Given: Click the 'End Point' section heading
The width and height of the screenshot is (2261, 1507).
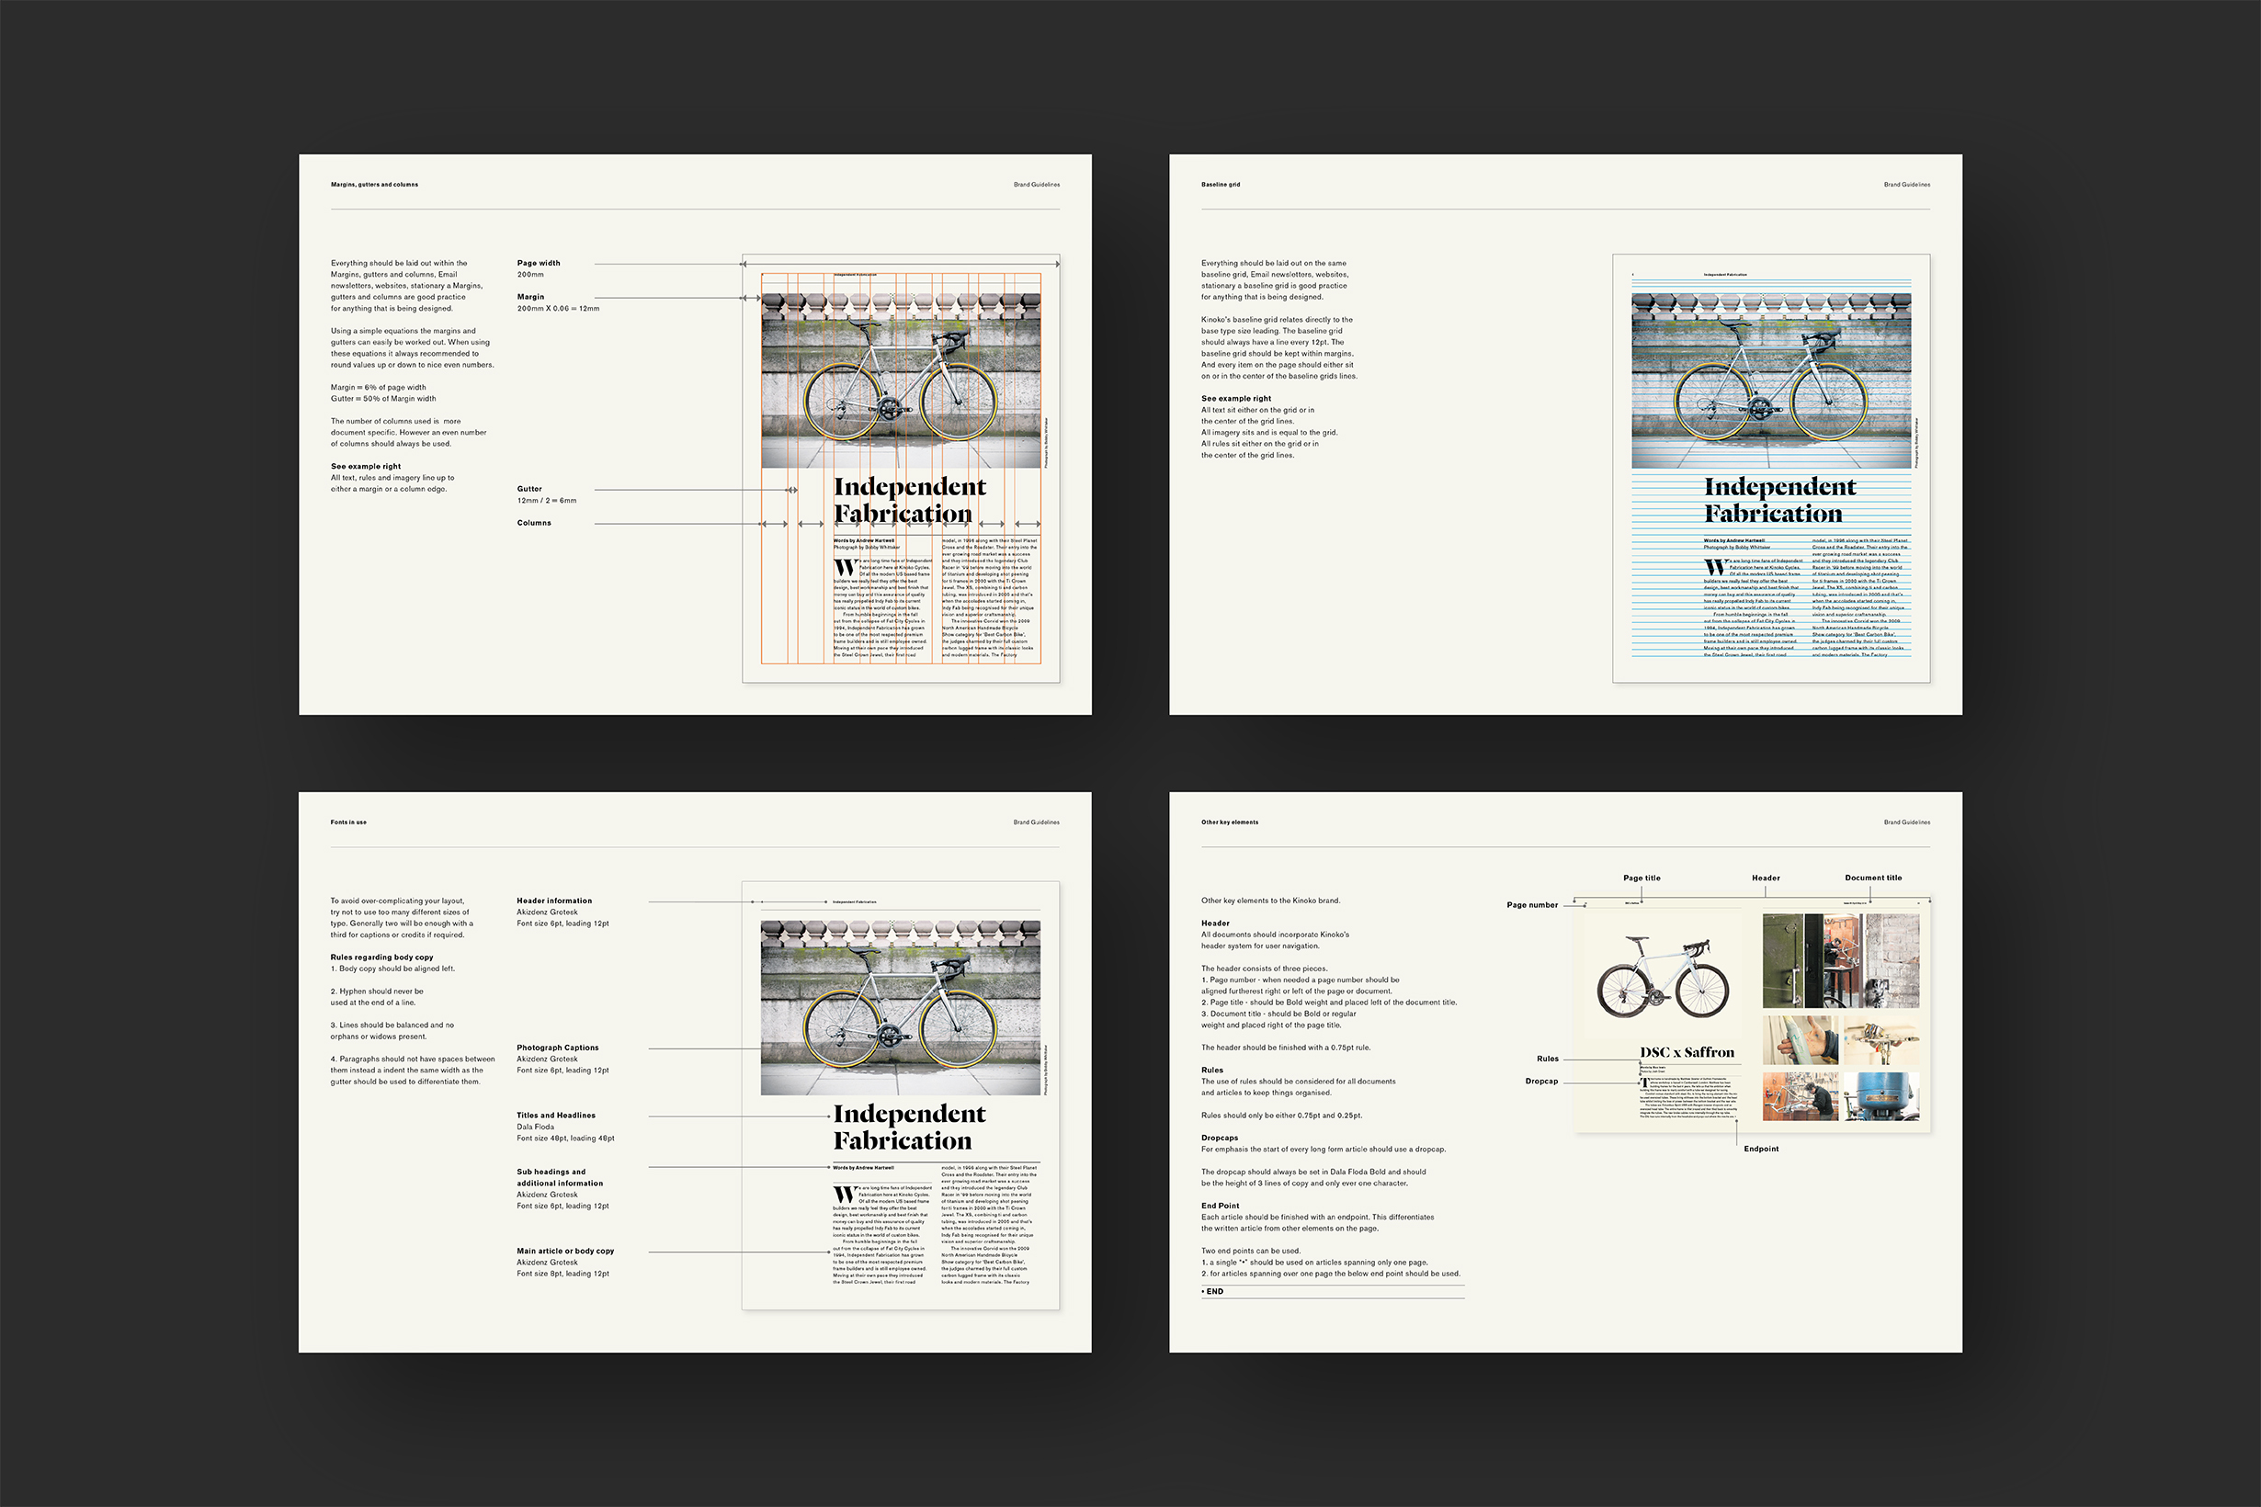Looking at the screenshot, I should pyautogui.click(x=1220, y=1207).
